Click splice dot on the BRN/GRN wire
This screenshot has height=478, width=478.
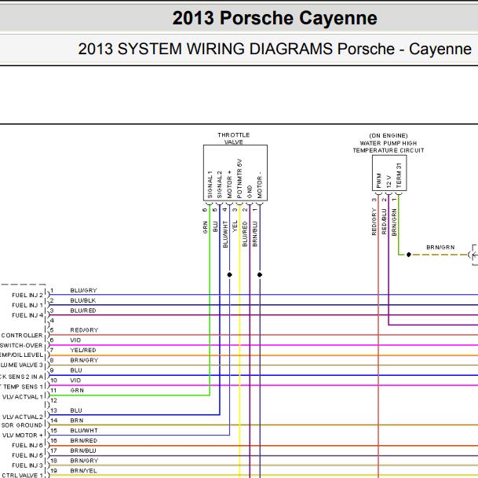coord(409,255)
